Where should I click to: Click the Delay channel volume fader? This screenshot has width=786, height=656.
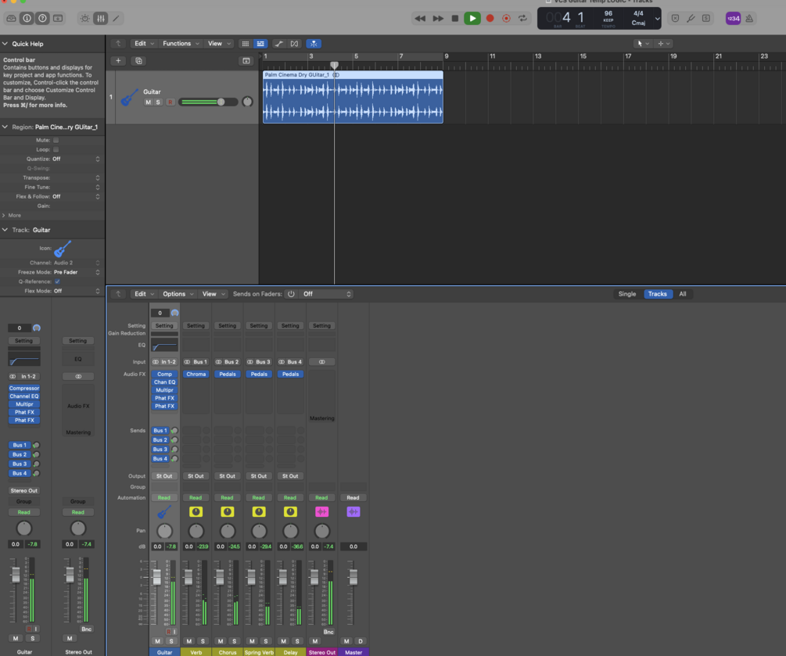(x=282, y=577)
